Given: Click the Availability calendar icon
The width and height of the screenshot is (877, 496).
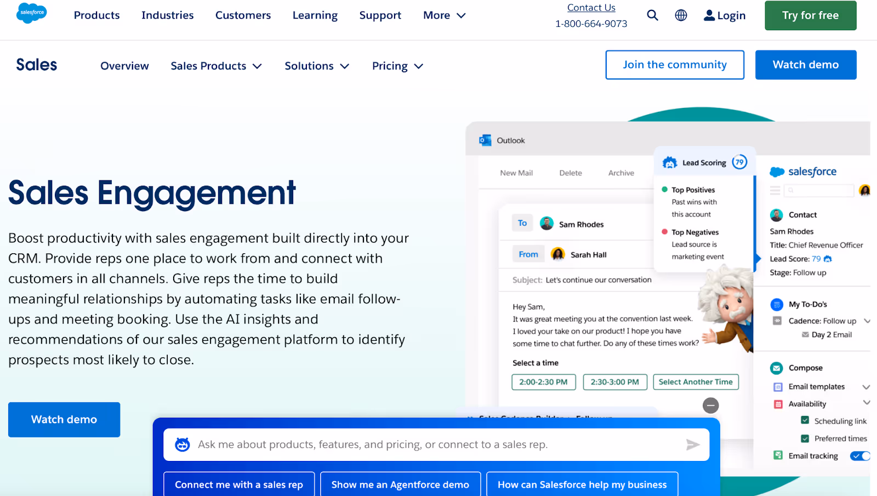Looking at the screenshot, I should [x=778, y=404].
